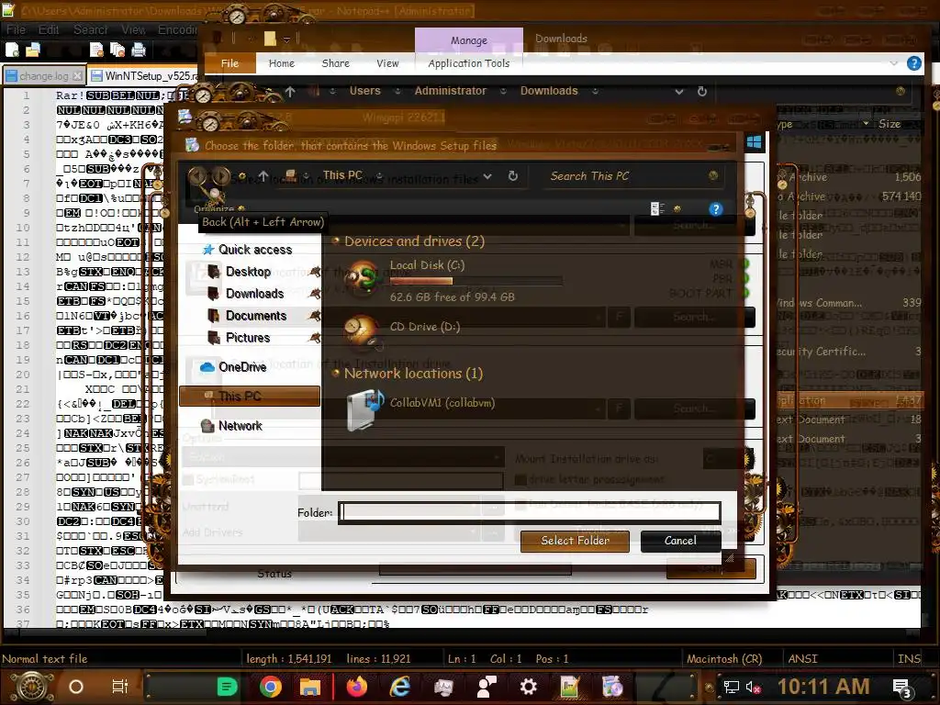The image size is (940, 705).
Task: Close the change.log tab
Action: pos(77,76)
